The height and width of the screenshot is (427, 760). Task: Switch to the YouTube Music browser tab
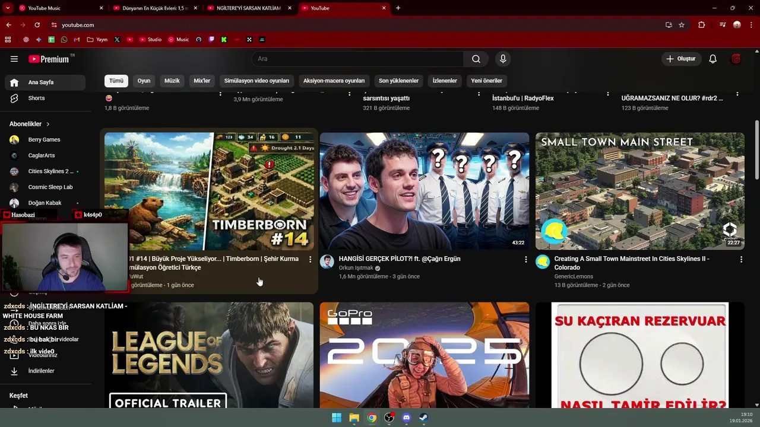point(61,8)
